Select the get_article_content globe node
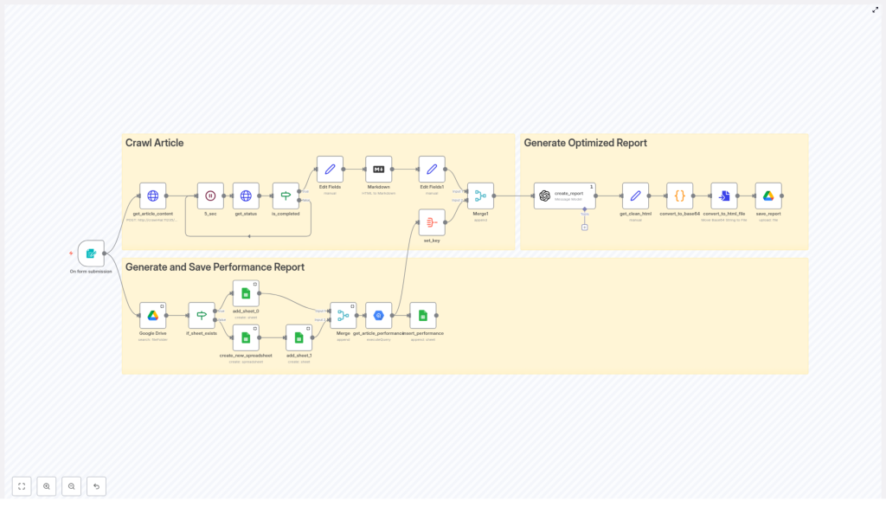886x520 pixels. [153, 196]
